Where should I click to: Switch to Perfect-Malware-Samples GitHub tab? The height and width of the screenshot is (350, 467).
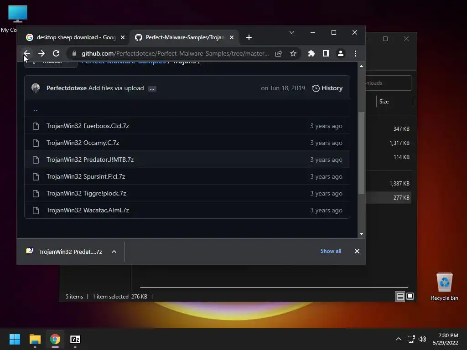click(184, 37)
